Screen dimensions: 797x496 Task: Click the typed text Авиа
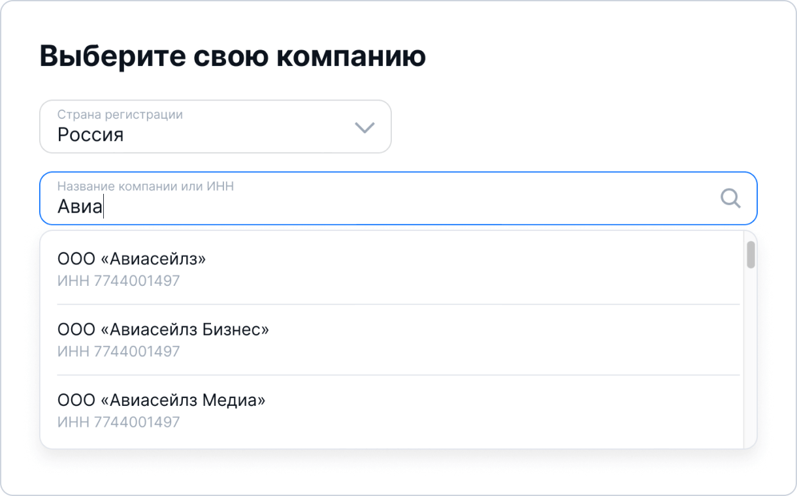[x=80, y=206]
